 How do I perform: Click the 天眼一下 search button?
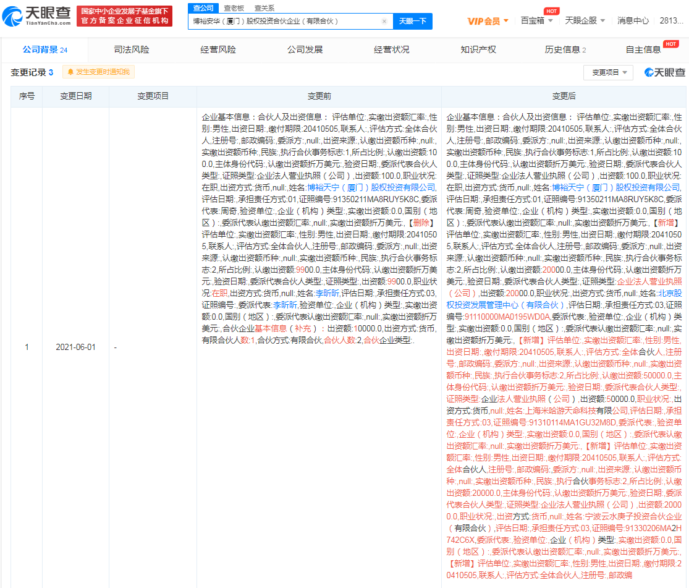[413, 21]
